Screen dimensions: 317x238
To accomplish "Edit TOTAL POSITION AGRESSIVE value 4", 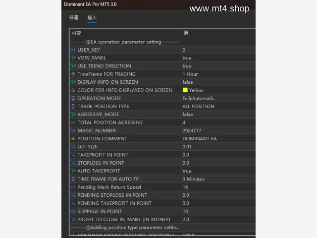I will pyautogui.click(x=184, y=122).
